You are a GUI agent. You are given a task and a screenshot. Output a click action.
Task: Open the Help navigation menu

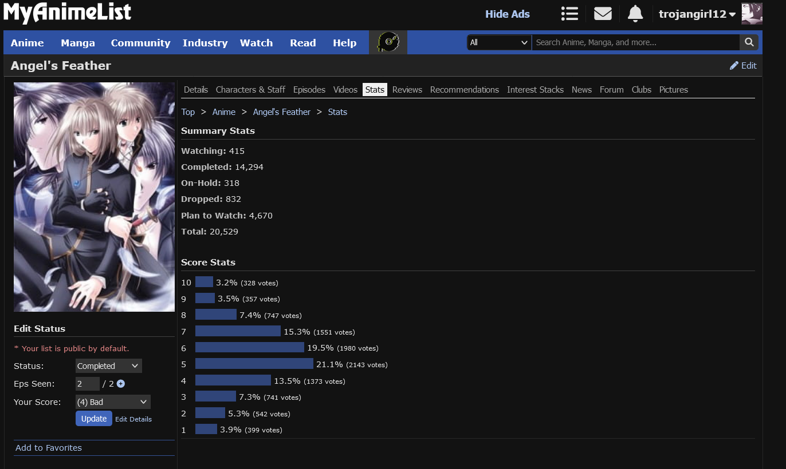(345, 43)
